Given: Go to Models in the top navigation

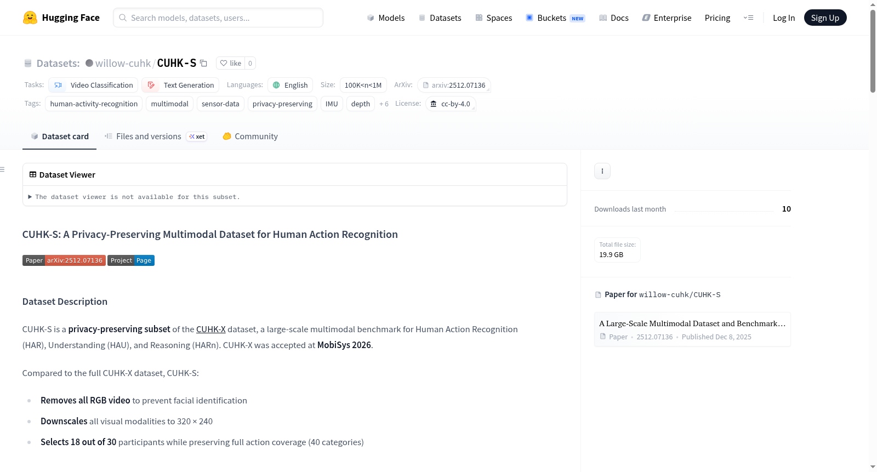Looking at the screenshot, I should tap(386, 18).
